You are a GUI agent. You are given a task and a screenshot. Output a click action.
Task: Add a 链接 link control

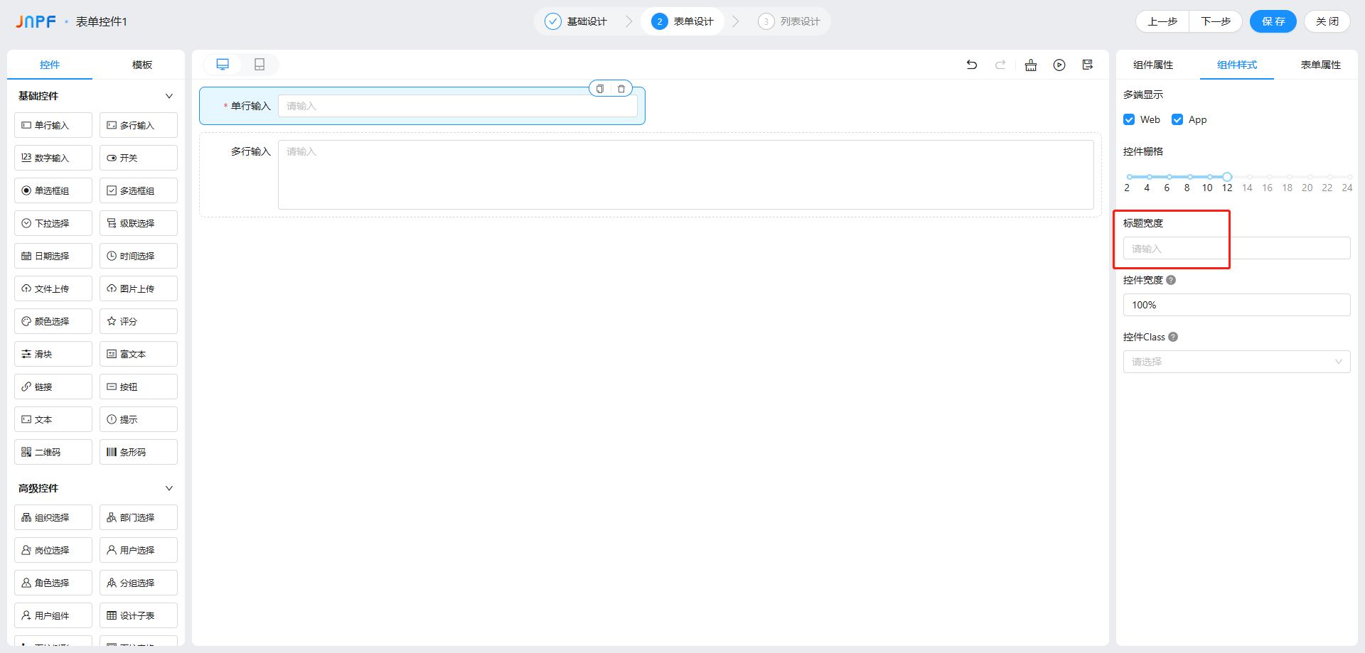point(53,387)
